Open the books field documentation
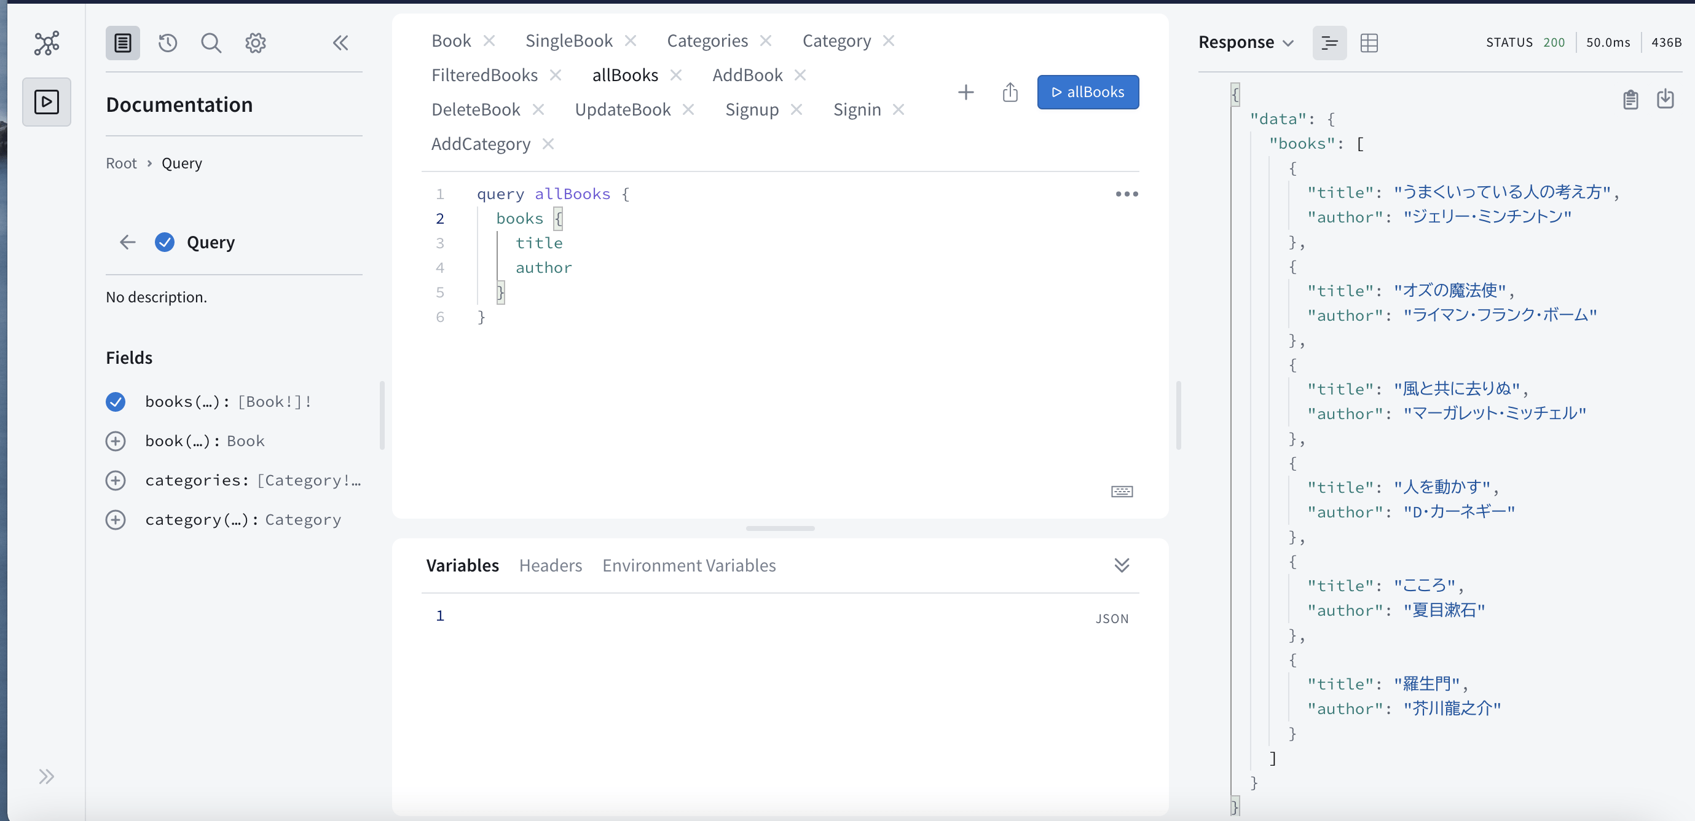 [187, 401]
